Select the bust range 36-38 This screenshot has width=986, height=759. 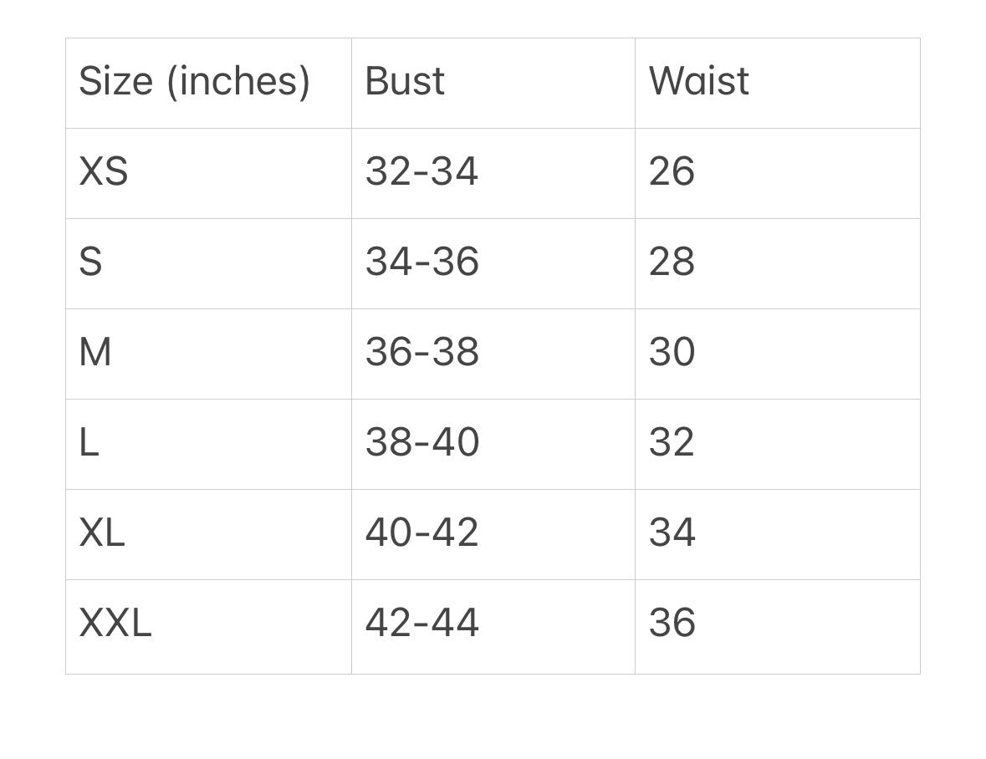(421, 353)
